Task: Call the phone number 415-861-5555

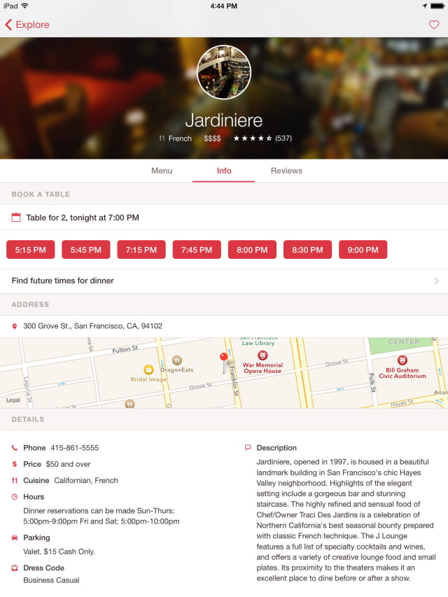Action: click(x=74, y=448)
